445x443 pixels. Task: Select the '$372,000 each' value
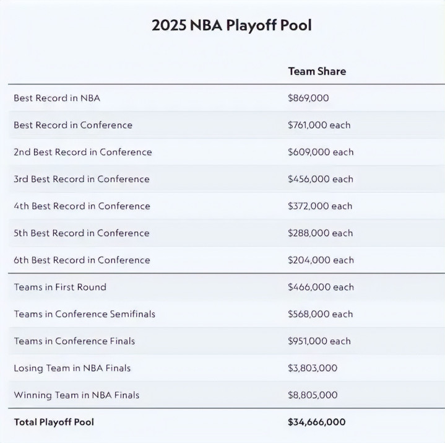pos(320,206)
